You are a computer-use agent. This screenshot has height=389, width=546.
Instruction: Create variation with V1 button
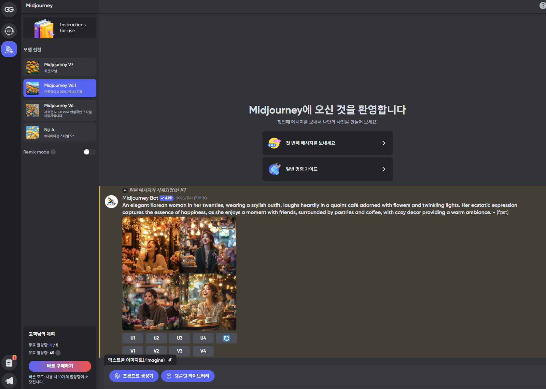coord(133,351)
